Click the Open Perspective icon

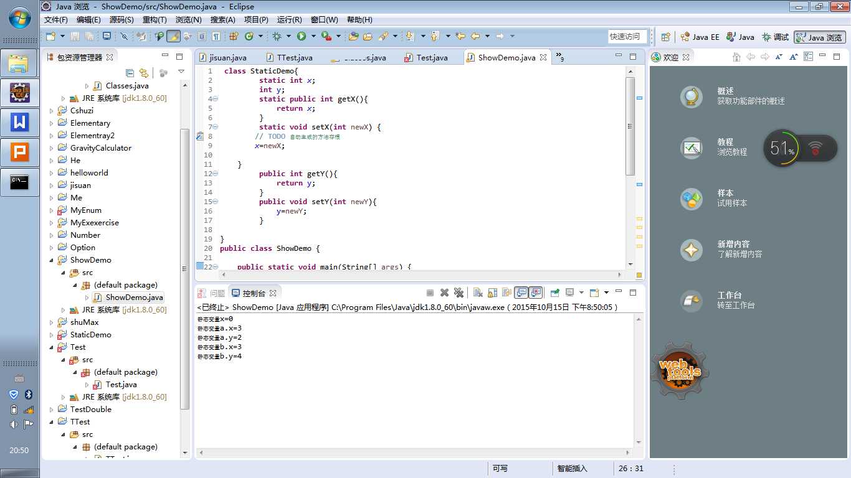[665, 37]
